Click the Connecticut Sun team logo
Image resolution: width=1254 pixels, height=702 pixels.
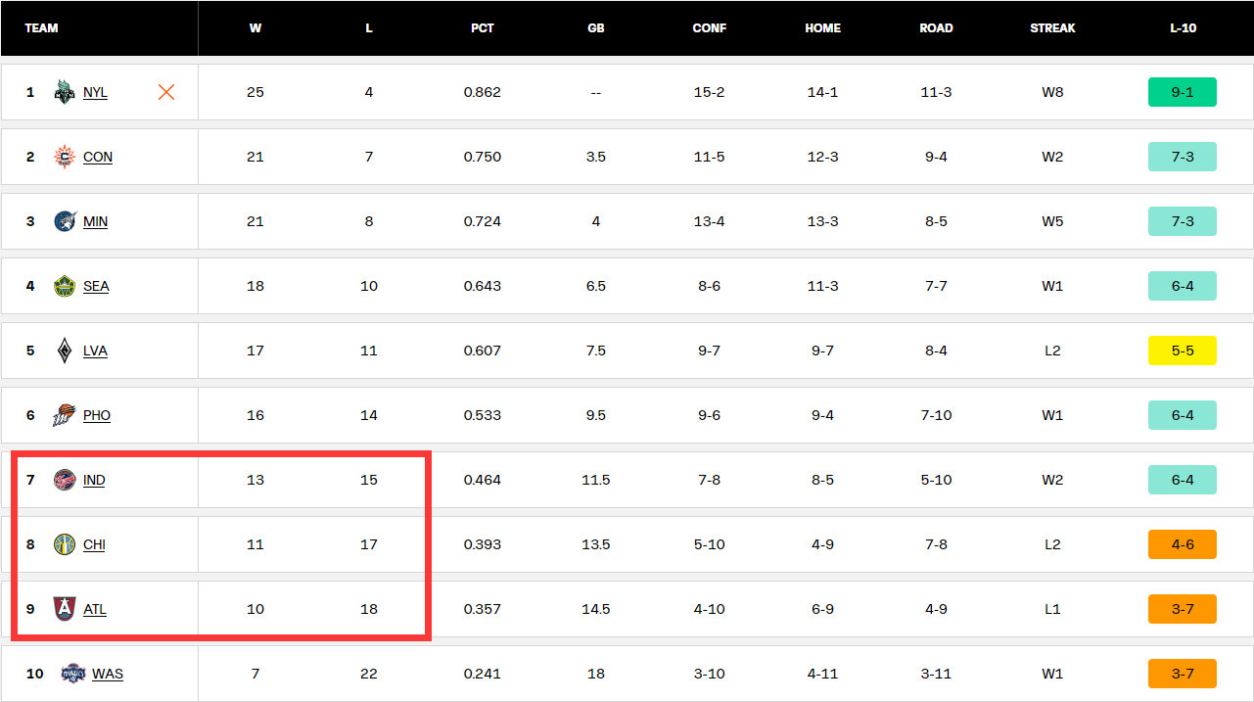coord(65,157)
